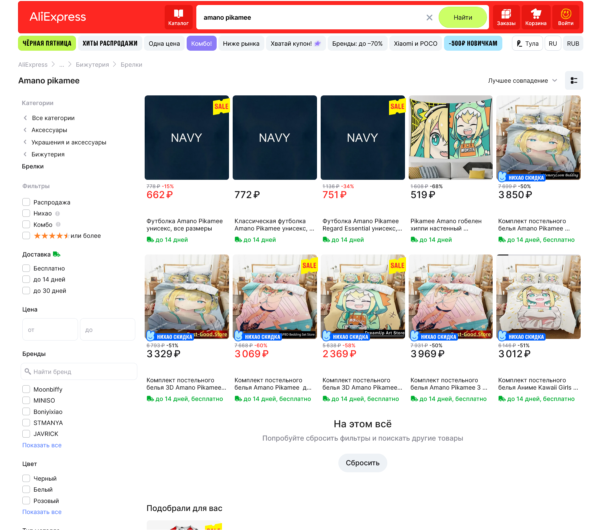Image resolution: width=606 pixels, height=530 pixels.
Task: Enable the Распродажа filter checkbox
Action: 26,202
